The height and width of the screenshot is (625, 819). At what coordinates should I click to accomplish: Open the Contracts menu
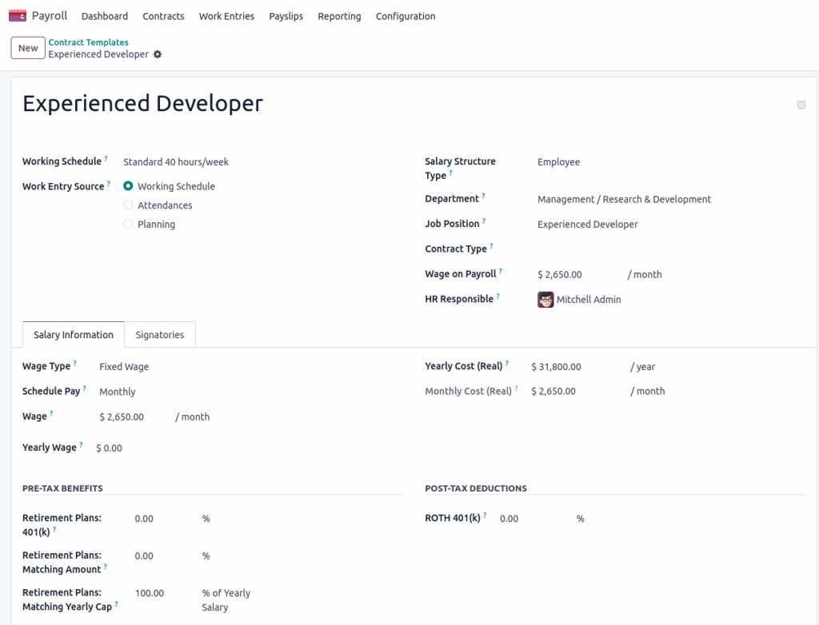(163, 16)
